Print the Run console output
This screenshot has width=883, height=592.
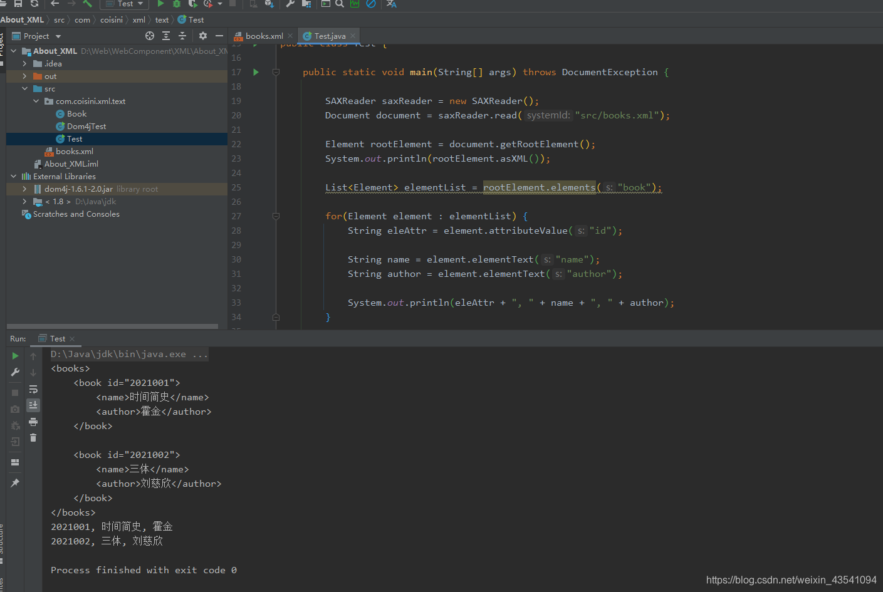point(33,422)
